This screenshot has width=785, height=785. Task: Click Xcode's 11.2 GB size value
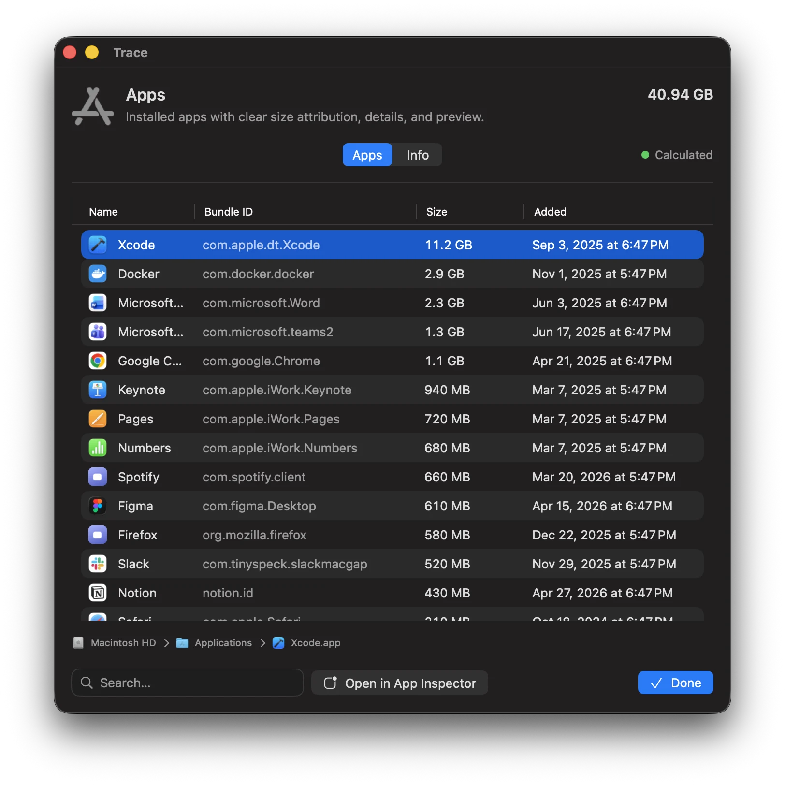[449, 245]
